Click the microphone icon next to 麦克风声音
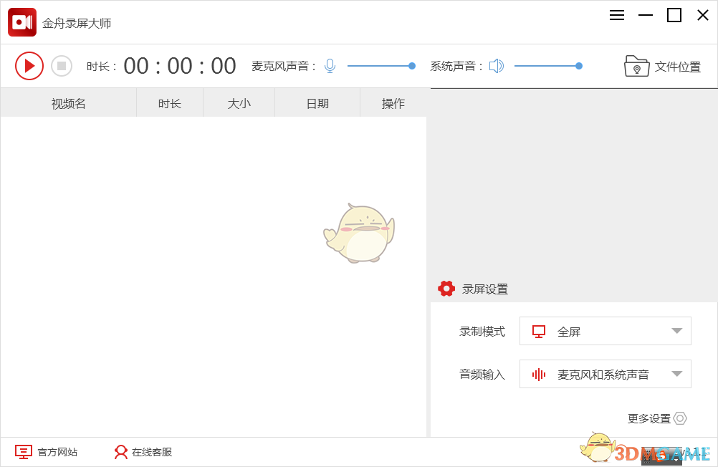The image size is (718, 467). click(330, 65)
